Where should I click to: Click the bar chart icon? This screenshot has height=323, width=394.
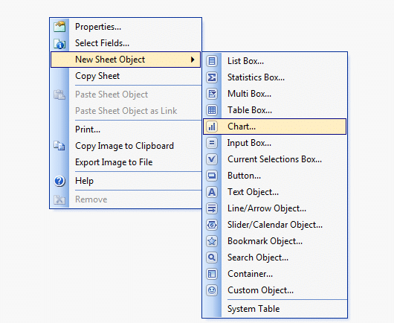[x=212, y=127]
